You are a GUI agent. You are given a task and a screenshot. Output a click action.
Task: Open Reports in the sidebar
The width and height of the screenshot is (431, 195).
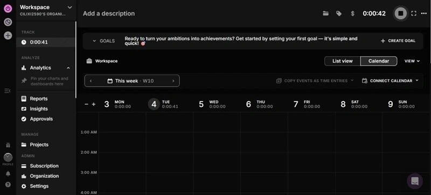(38, 99)
